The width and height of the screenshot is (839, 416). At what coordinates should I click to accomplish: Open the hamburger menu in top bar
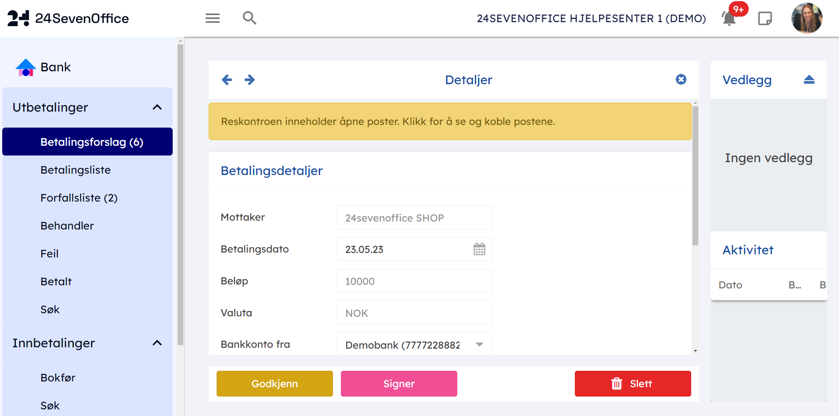point(213,18)
